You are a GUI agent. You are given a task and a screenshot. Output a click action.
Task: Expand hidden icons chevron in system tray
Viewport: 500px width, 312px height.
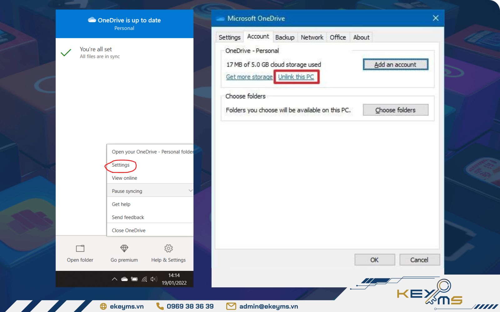[x=114, y=279]
